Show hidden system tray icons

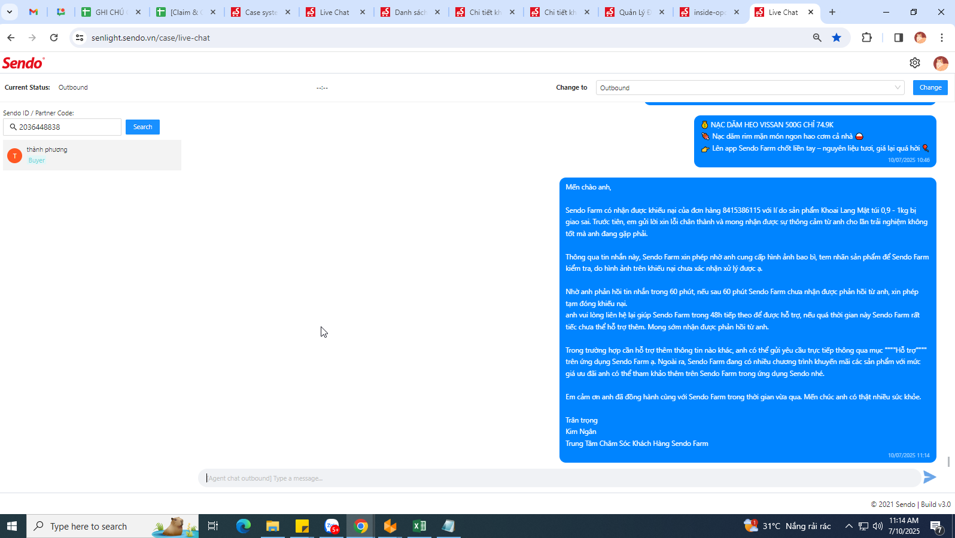point(848,526)
